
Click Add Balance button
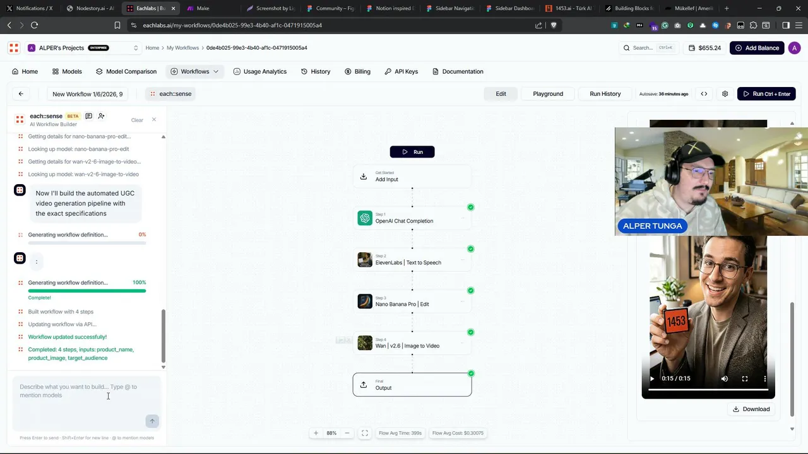point(757,48)
